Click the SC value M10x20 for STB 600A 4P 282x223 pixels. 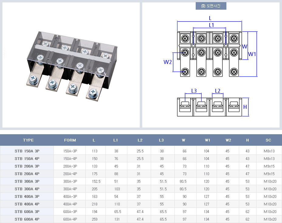pos(270,219)
